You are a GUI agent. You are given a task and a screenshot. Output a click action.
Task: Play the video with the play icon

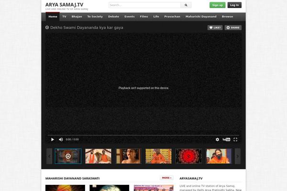click(x=53, y=139)
